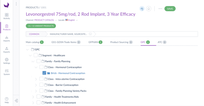Open notifications bell icon
The image size is (204, 106).
coord(149,9)
